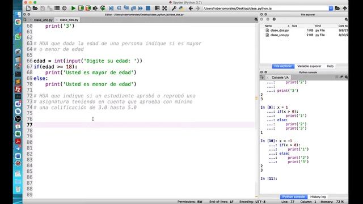
Task: Switch to File explorer tab
Action: (283, 66)
